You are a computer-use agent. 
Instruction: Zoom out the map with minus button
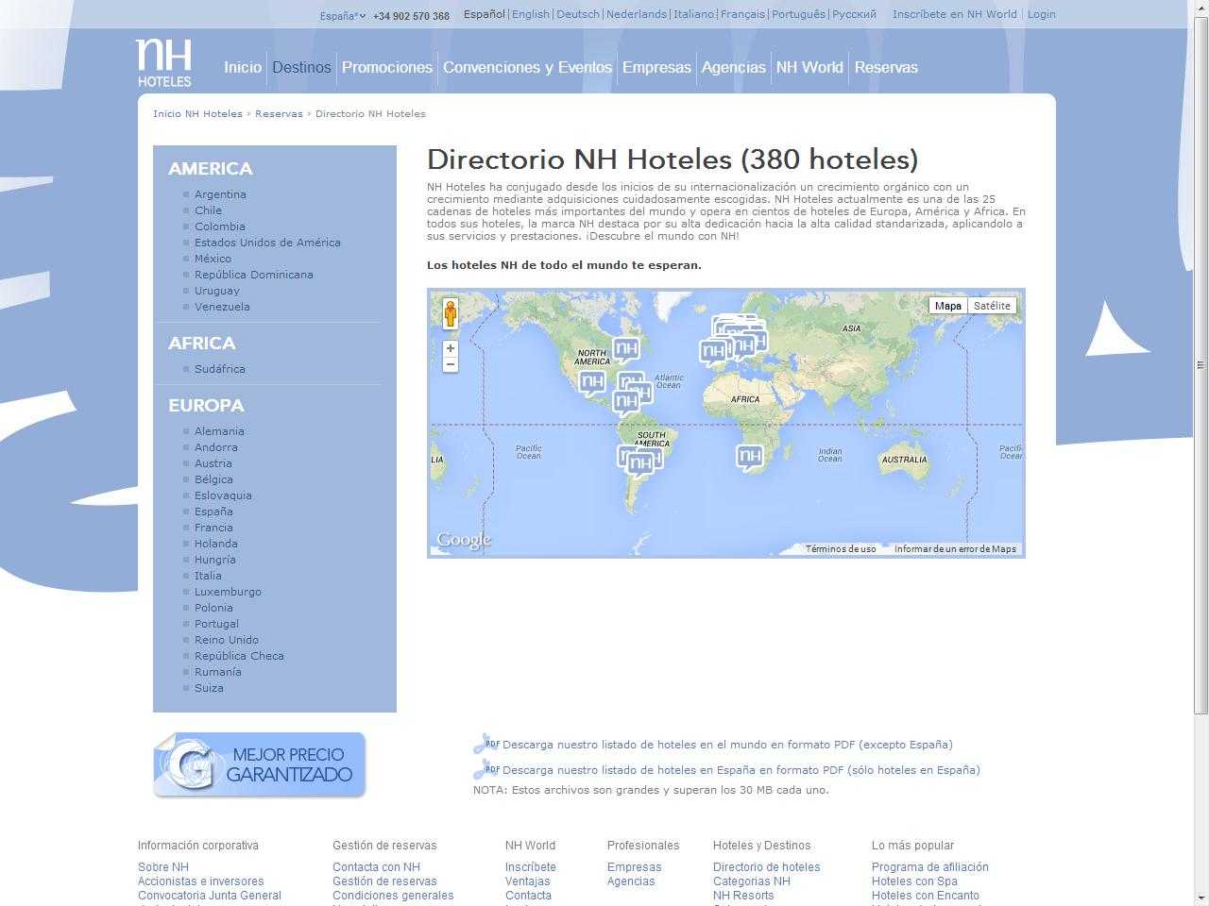pos(451,364)
